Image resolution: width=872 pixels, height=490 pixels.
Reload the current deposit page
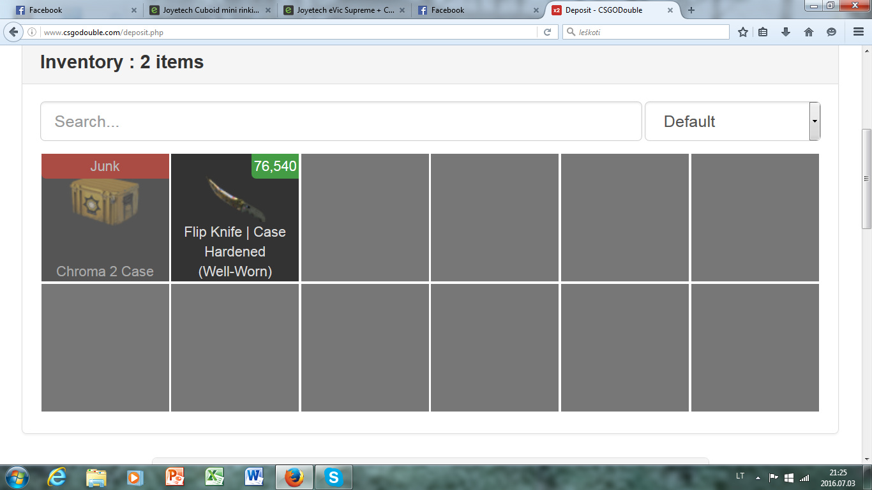[547, 32]
